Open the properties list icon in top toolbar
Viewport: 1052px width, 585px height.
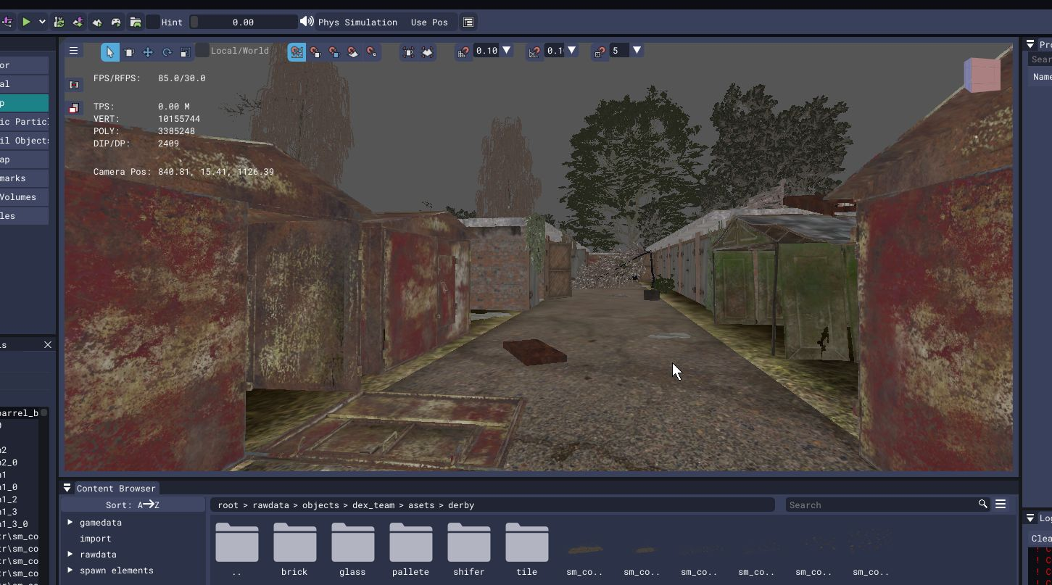468,22
